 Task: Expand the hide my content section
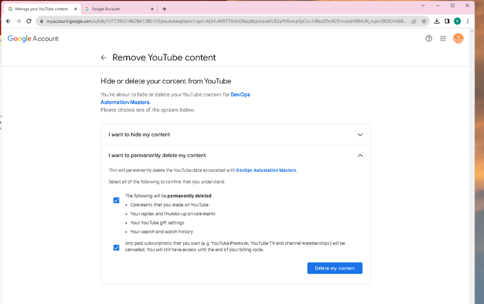(x=235, y=135)
